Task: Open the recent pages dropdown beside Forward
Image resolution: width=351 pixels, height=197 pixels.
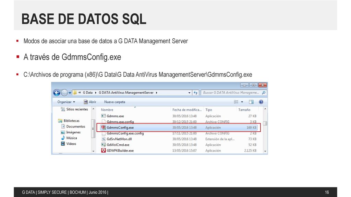Action: [70, 93]
